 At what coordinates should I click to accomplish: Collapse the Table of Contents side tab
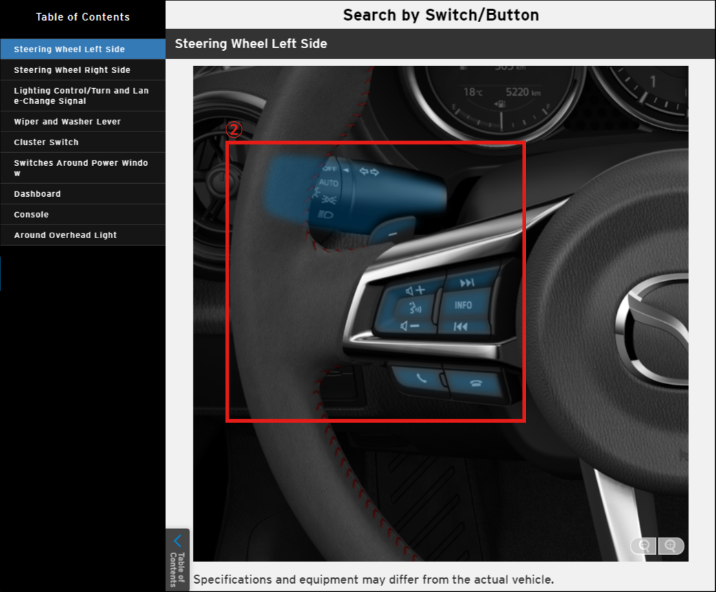pos(177,559)
